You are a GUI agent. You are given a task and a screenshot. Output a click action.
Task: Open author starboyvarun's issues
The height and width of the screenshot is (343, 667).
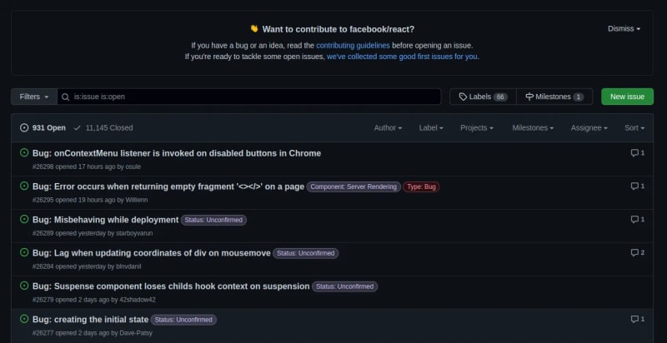point(134,233)
